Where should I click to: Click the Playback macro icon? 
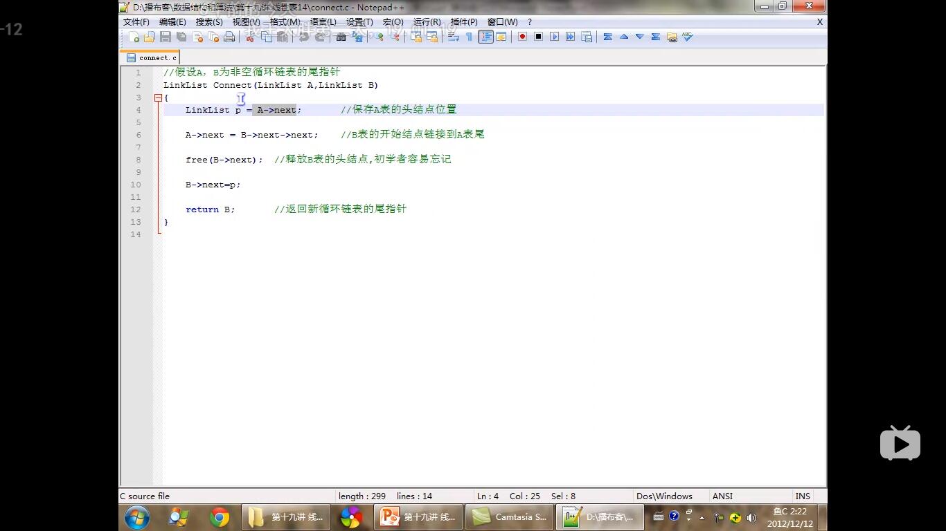click(554, 37)
